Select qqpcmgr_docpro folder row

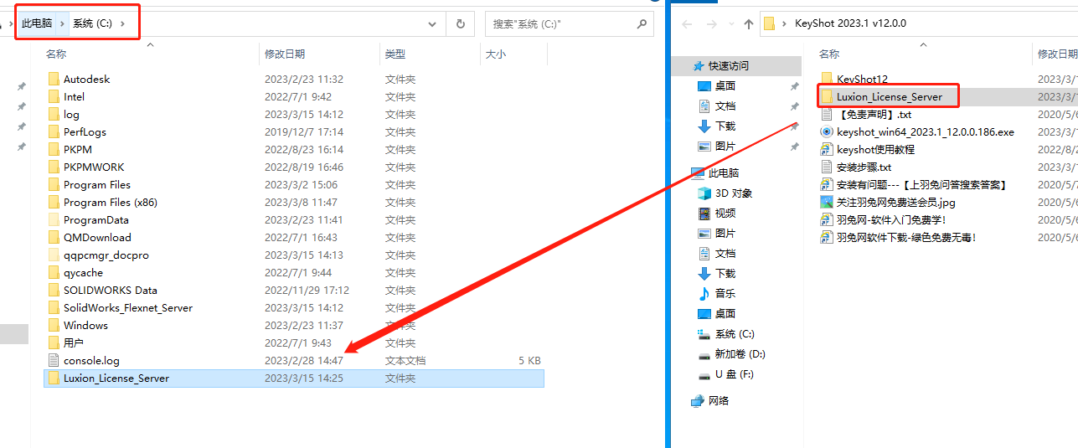293,255
